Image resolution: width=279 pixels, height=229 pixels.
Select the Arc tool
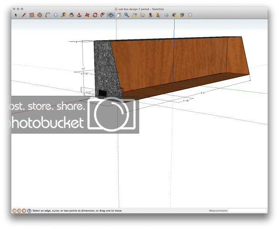(x=48, y=15)
